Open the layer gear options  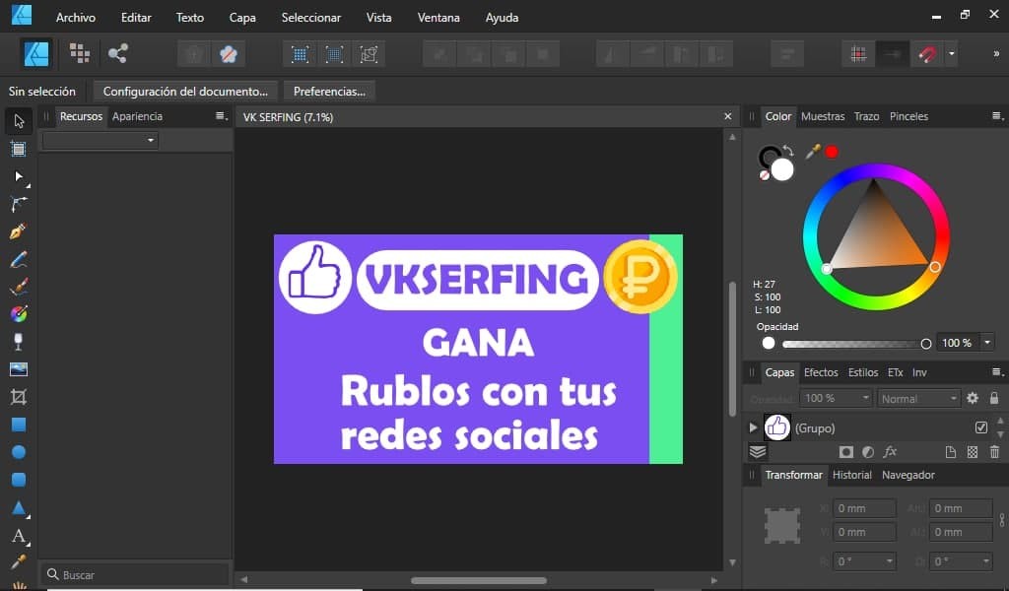pos(973,398)
